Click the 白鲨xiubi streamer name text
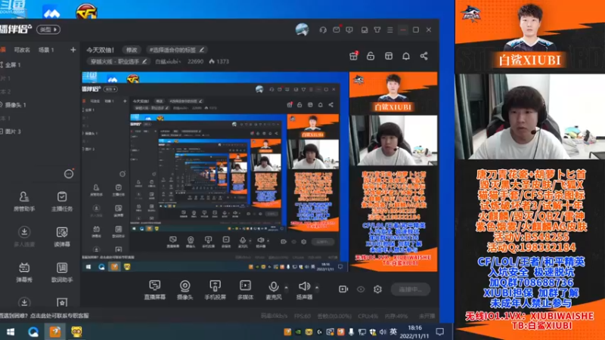The height and width of the screenshot is (340, 605). click(168, 61)
